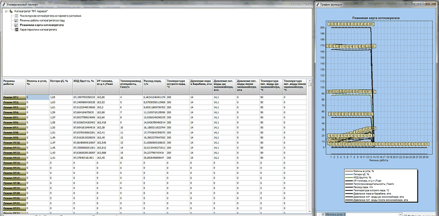439x216 pixels.
Task: Click the Температура острого пара column header
Action: (178, 87)
